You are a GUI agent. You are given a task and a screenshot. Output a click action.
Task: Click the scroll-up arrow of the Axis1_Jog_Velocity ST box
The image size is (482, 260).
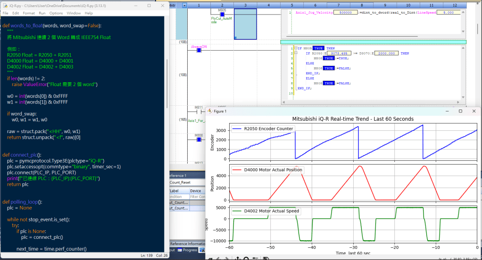click(x=463, y=12)
